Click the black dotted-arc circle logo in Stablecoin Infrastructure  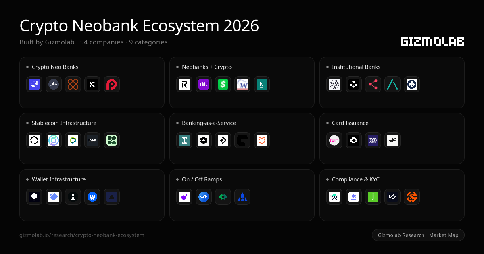(34, 140)
